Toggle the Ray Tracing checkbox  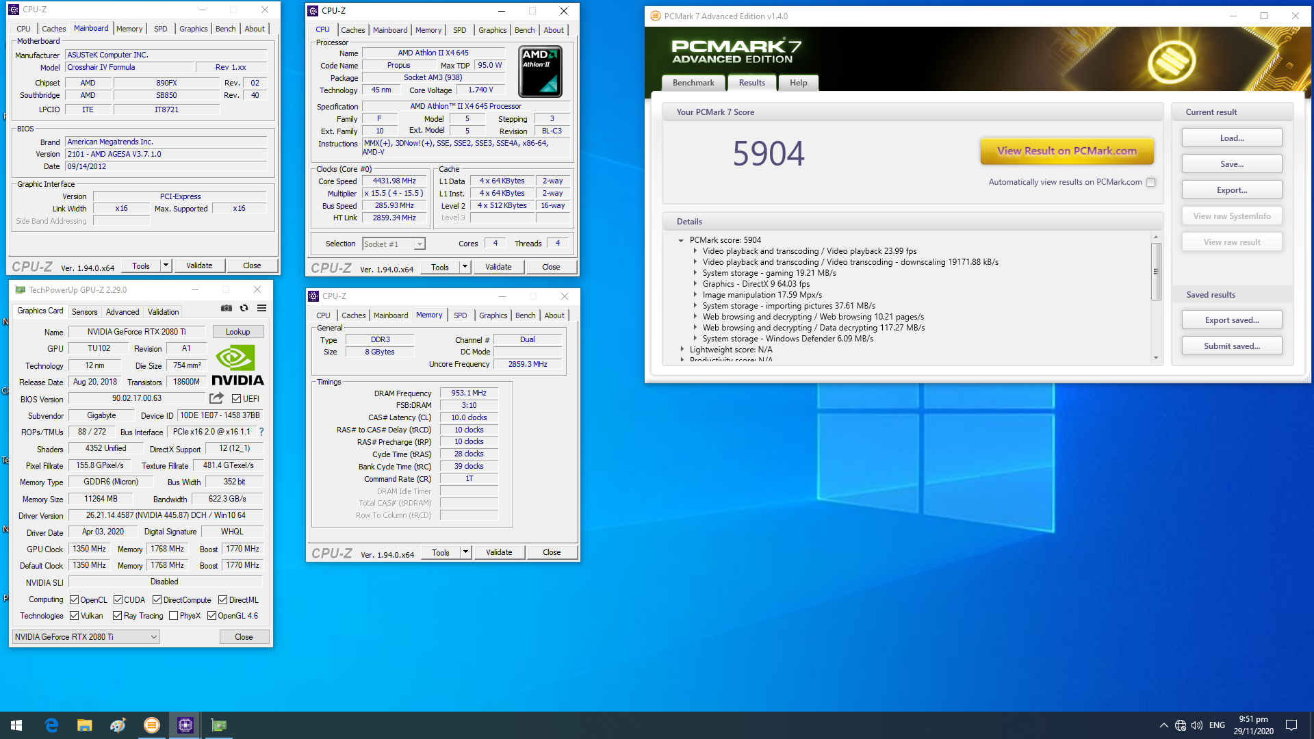(118, 616)
